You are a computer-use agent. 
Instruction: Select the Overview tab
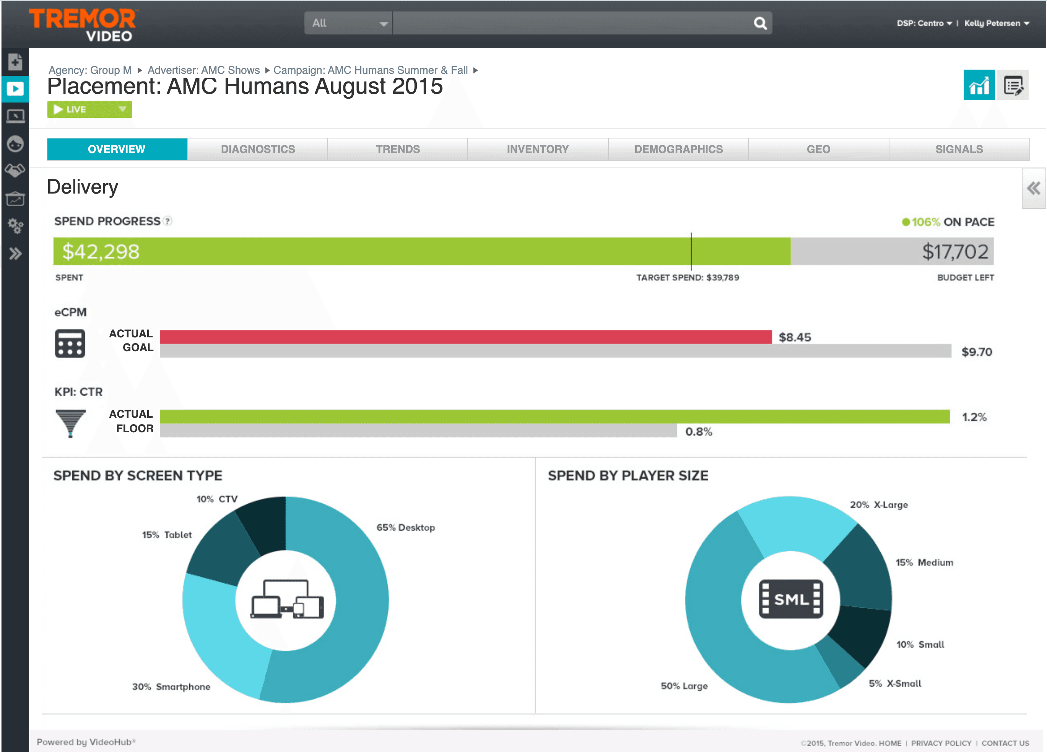117,149
